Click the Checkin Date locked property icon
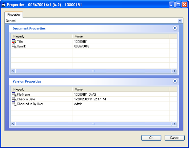 (x=14, y=99)
